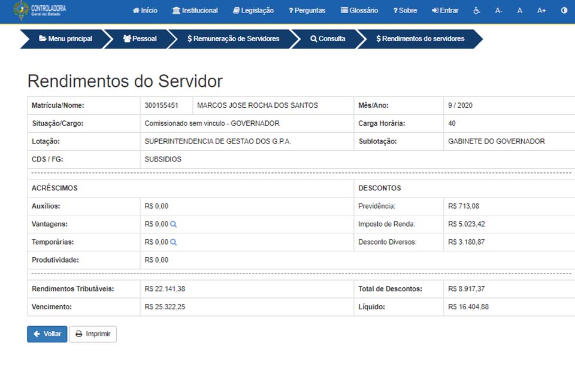Open the Perguntas page
Screen dimensions: 575x365
307,11
